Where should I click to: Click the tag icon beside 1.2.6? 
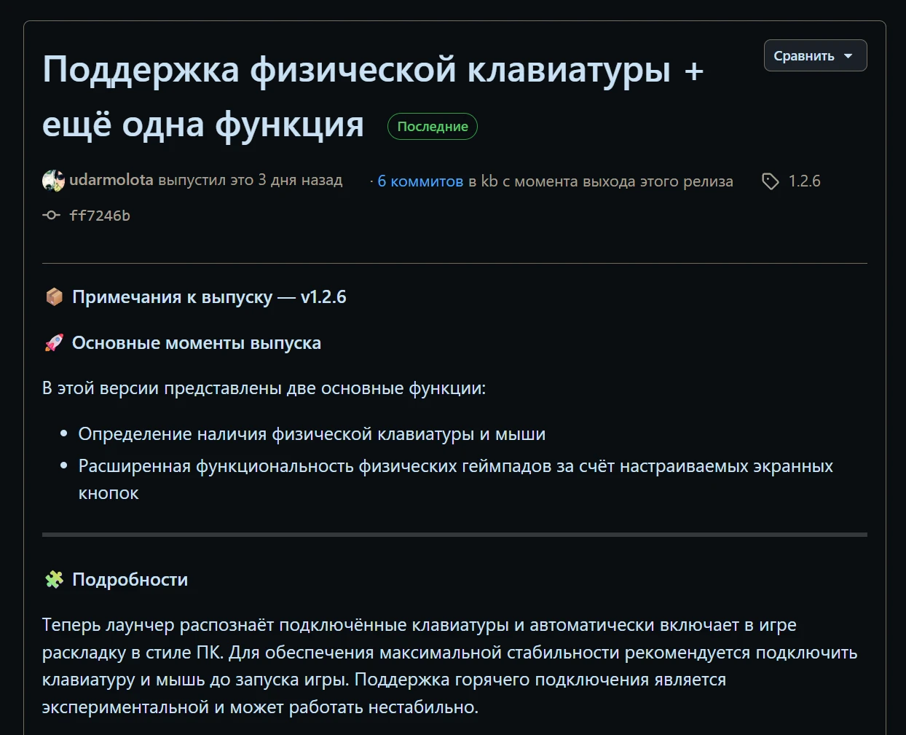coord(770,181)
